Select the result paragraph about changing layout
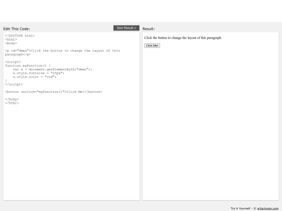This screenshot has height=211, width=282. tap(183, 38)
